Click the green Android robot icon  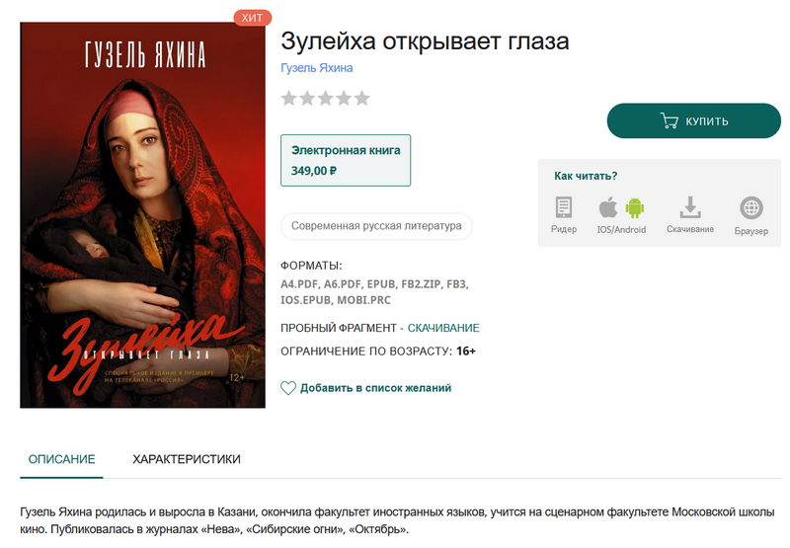tap(635, 208)
